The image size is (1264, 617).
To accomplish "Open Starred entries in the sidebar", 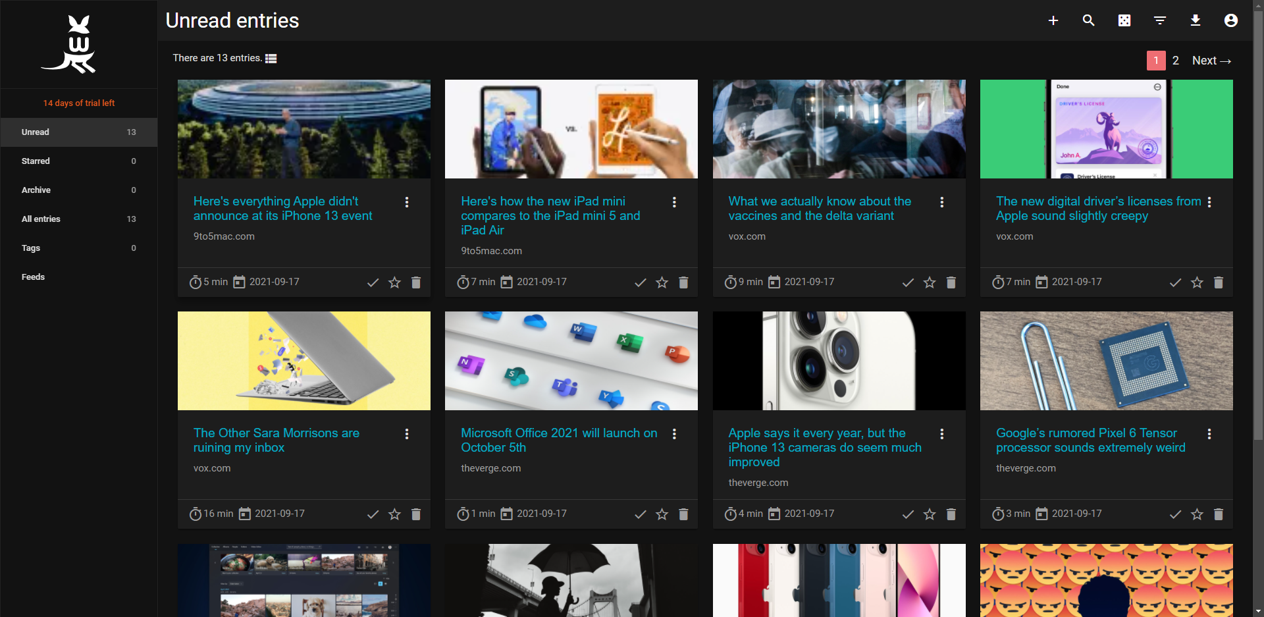I will [x=79, y=161].
